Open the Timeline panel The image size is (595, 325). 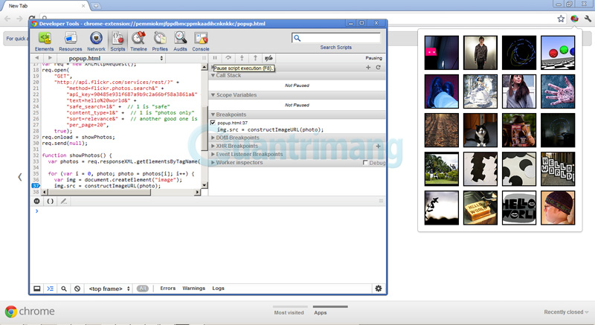(138, 42)
